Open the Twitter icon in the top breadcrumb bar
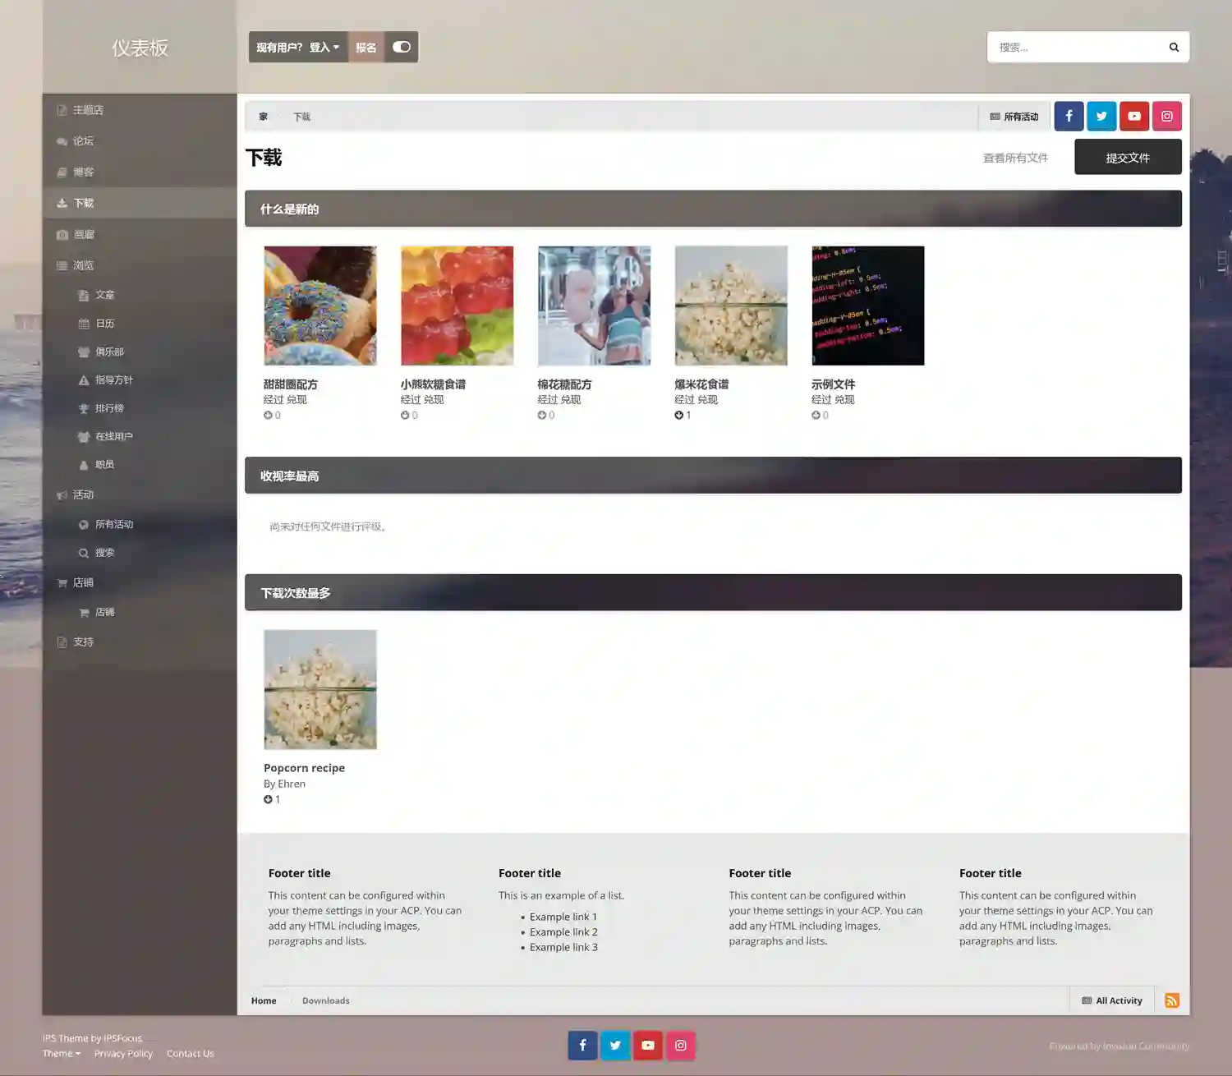This screenshot has height=1076, width=1232. (x=1101, y=116)
